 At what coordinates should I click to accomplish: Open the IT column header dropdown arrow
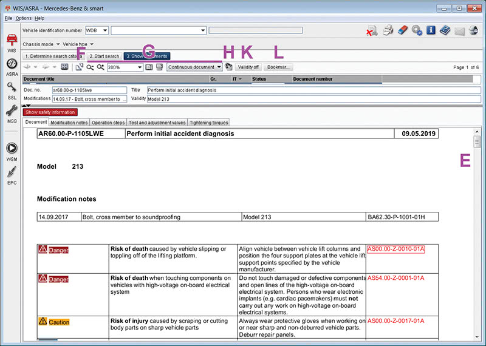pos(240,79)
